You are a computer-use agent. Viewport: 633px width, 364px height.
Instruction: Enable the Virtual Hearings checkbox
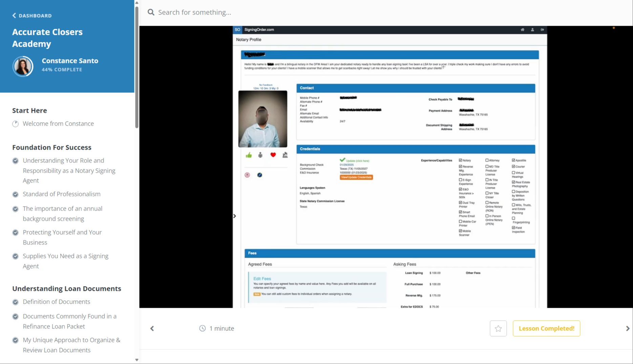(x=513, y=173)
